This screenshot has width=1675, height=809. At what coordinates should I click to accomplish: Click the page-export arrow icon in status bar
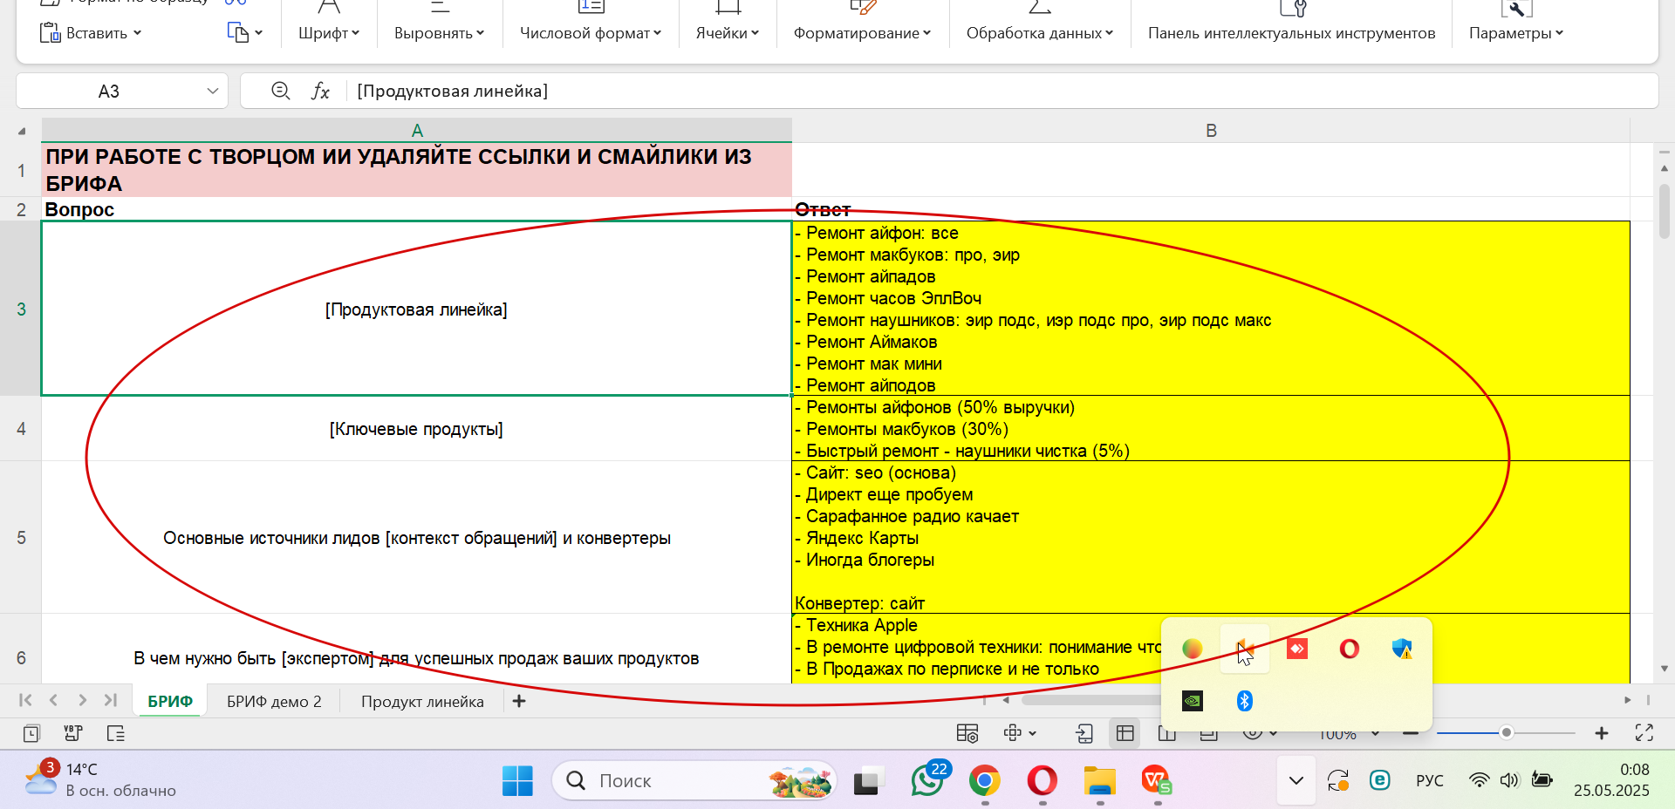point(1084,733)
